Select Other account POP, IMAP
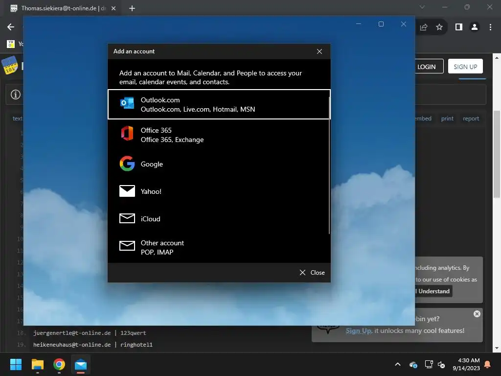The width and height of the screenshot is (501, 376). tap(219, 247)
